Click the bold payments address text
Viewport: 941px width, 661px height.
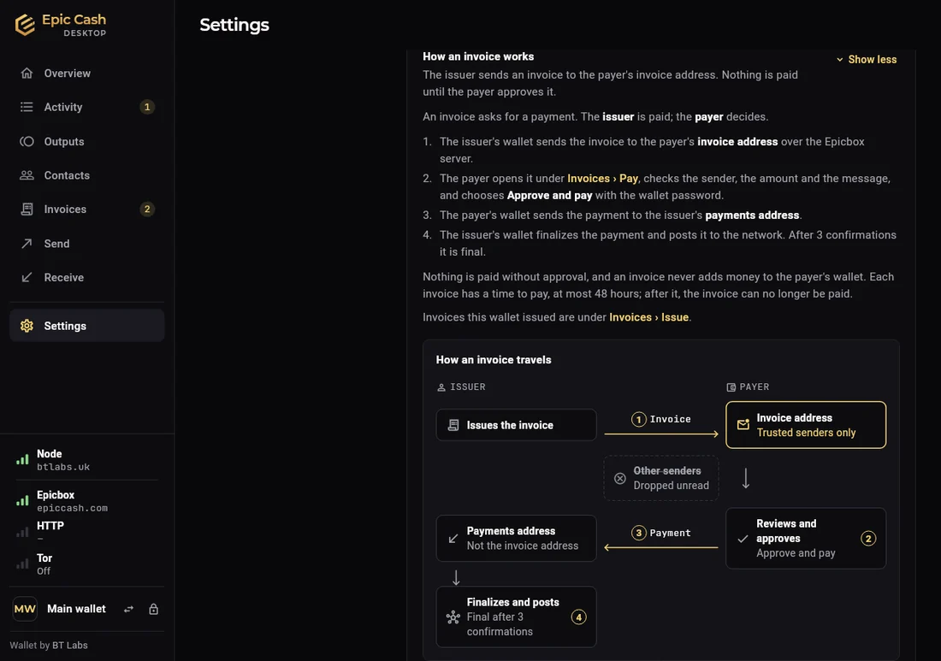752,215
